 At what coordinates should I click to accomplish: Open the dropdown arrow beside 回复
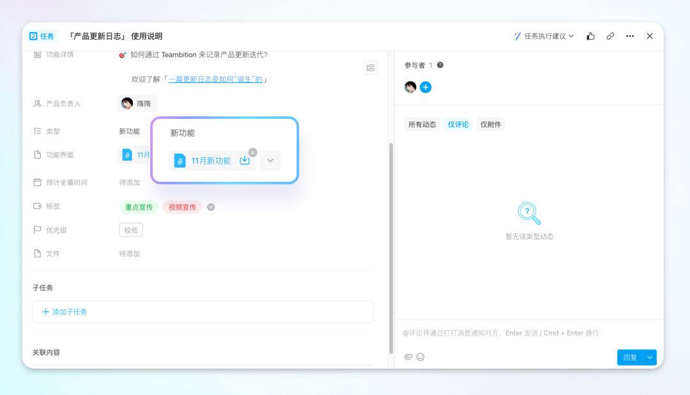tap(650, 357)
